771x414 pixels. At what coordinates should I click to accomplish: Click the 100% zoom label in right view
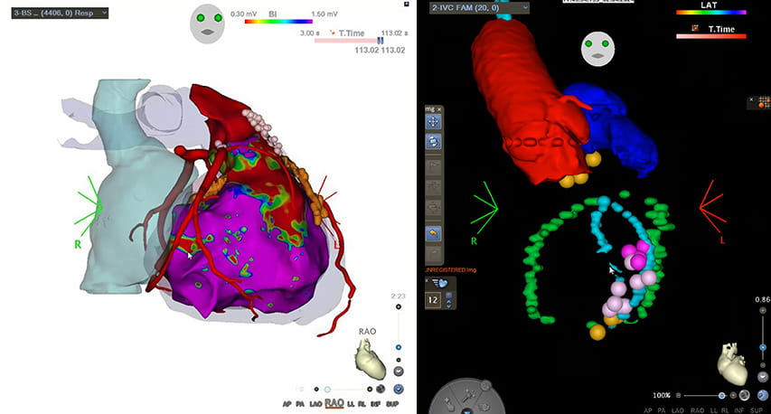(662, 395)
